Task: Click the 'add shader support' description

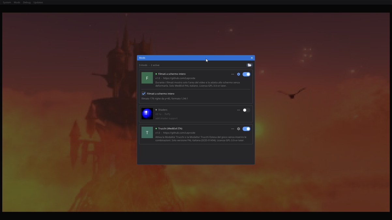Action: click(166, 118)
